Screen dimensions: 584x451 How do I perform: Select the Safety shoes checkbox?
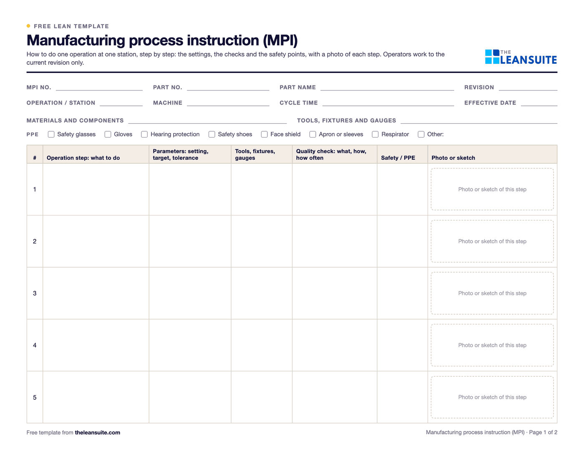pyautogui.click(x=212, y=134)
